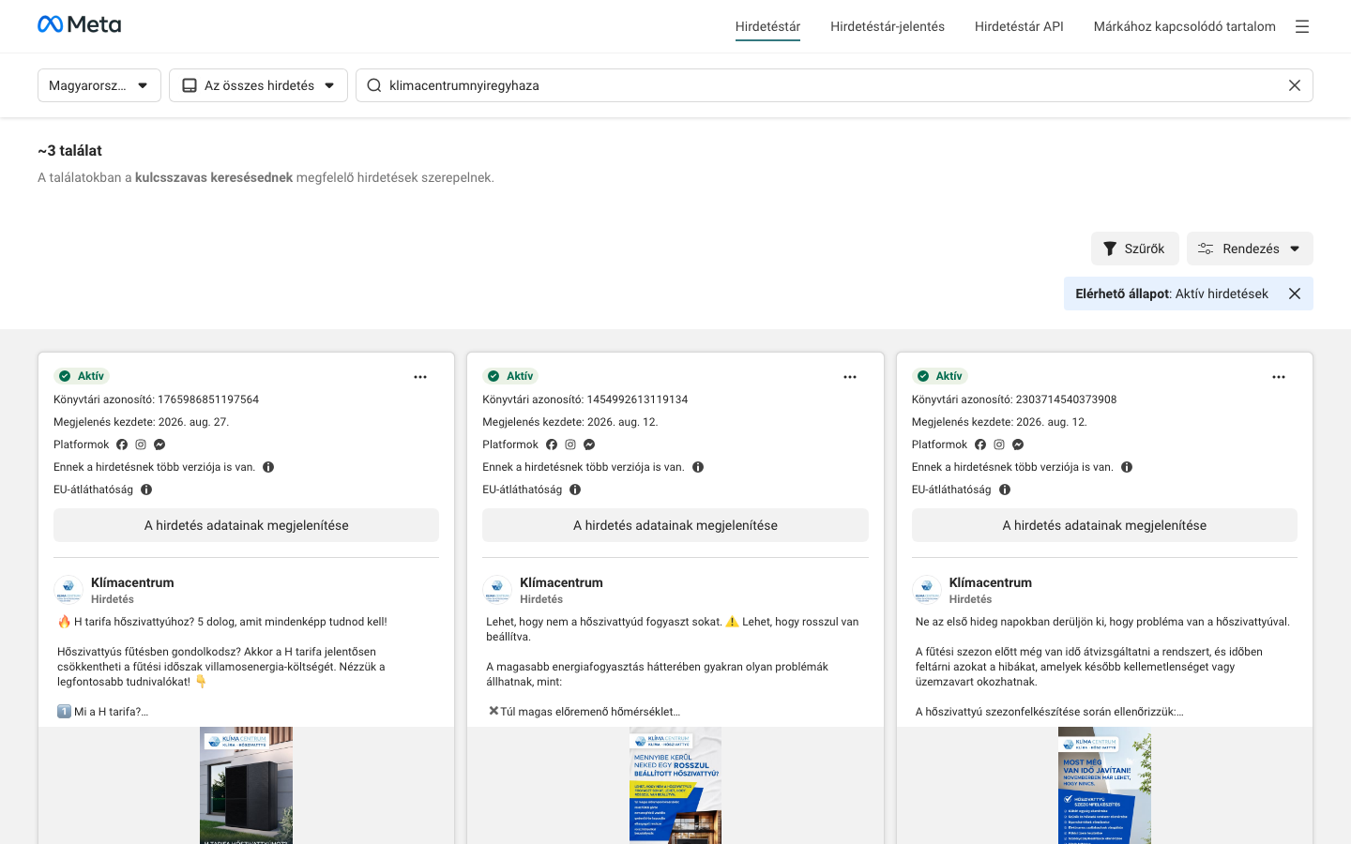The image size is (1351, 844).
Task: Open the Szűrők filters button
Action: (x=1134, y=249)
